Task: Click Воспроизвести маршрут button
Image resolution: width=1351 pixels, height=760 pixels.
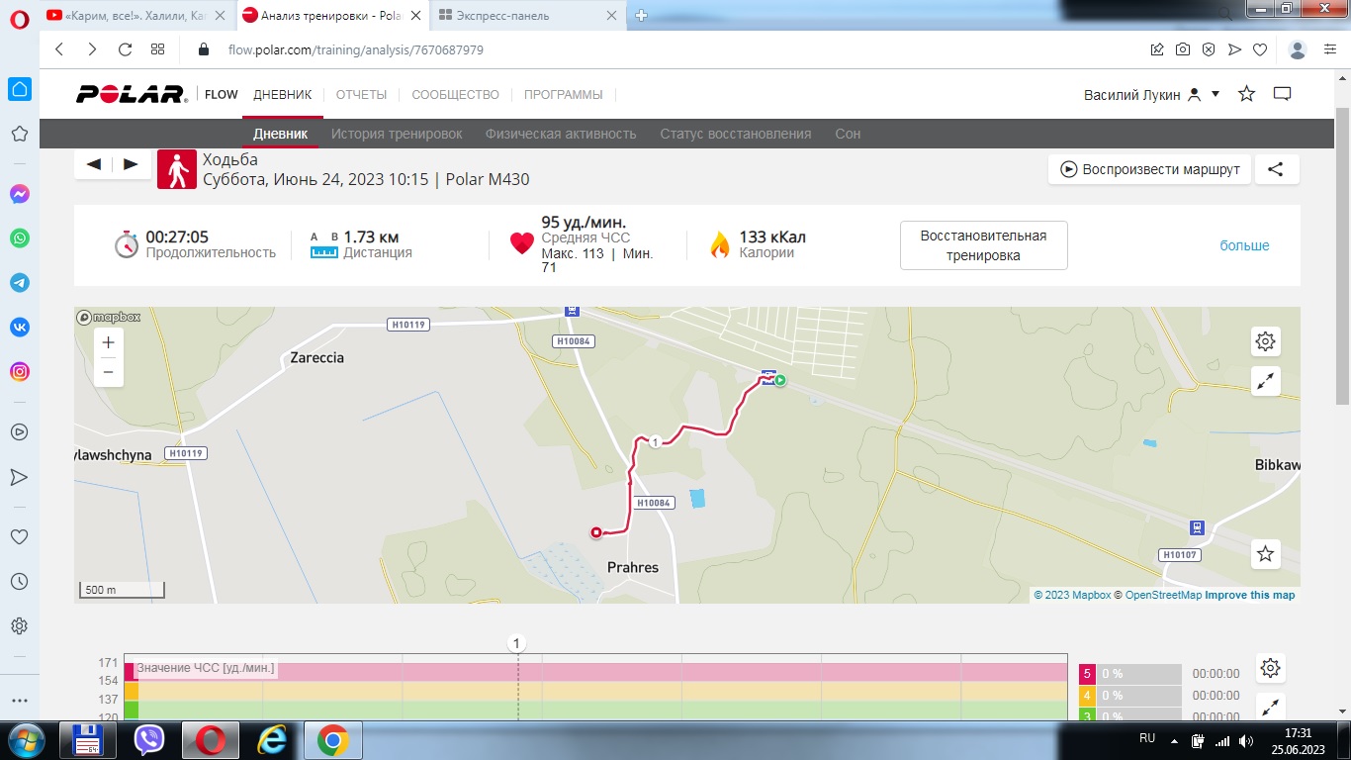Action: coord(1150,169)
